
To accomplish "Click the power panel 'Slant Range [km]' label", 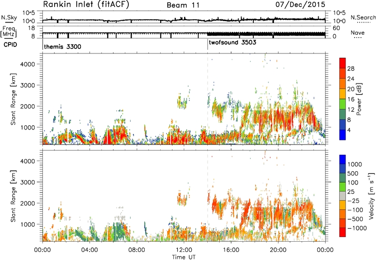I will pyautogui.click(x=13, y=99).
